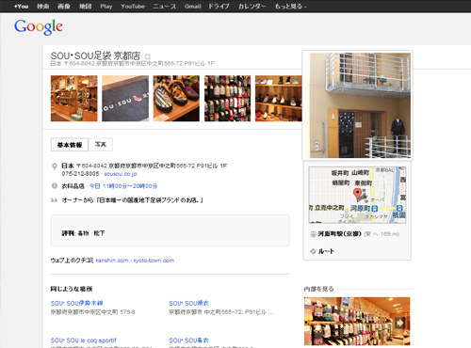
Task: Open the map thumbnail of the area
Action: (357, 195)
